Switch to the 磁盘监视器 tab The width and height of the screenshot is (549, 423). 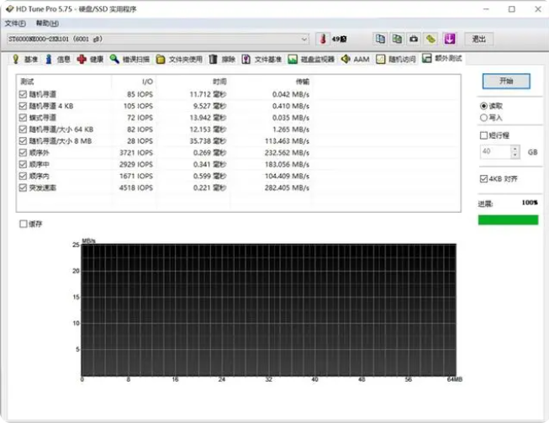[311, 60]
